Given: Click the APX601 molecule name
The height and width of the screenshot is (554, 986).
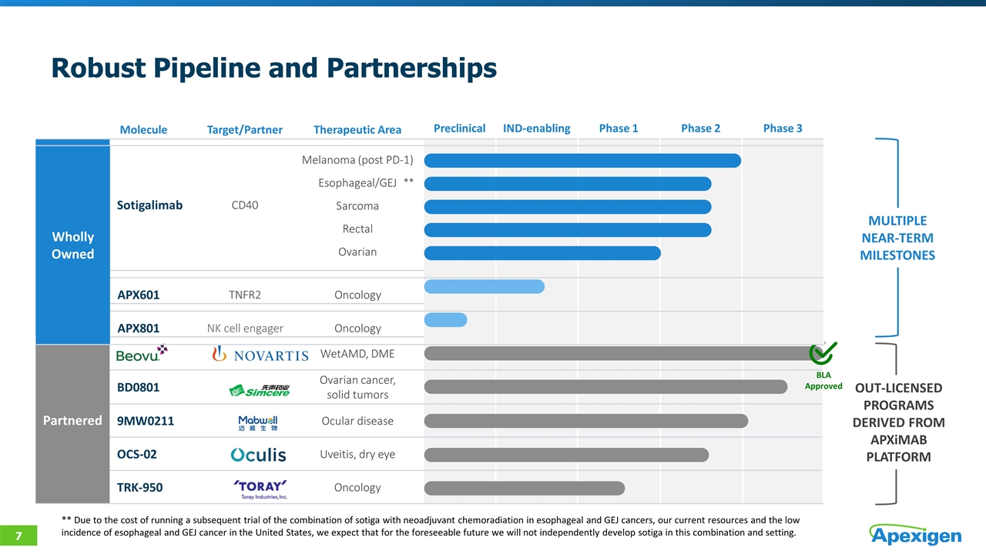Looking at the screenshot, I should 138,295.
